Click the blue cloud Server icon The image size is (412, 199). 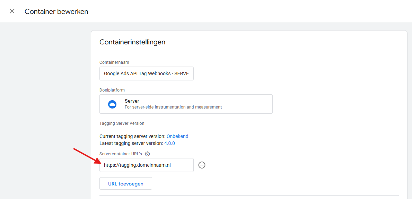coord(112,104)
